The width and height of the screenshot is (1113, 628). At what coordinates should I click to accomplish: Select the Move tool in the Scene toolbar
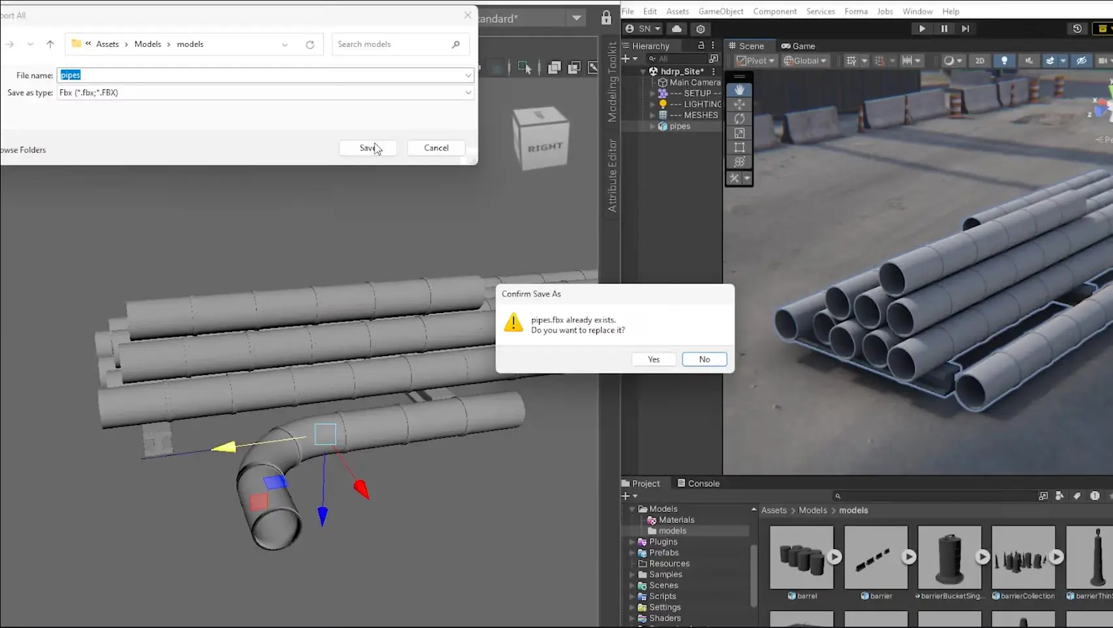point(739,104)
